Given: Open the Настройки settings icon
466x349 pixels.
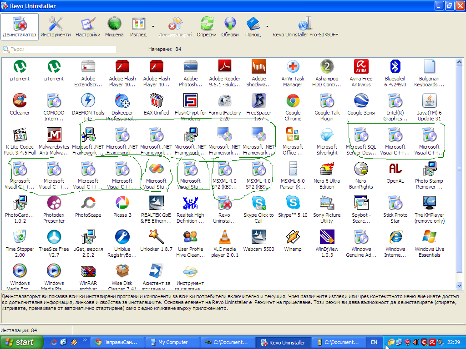Looking at the screenshot, I should click(88, 27).
